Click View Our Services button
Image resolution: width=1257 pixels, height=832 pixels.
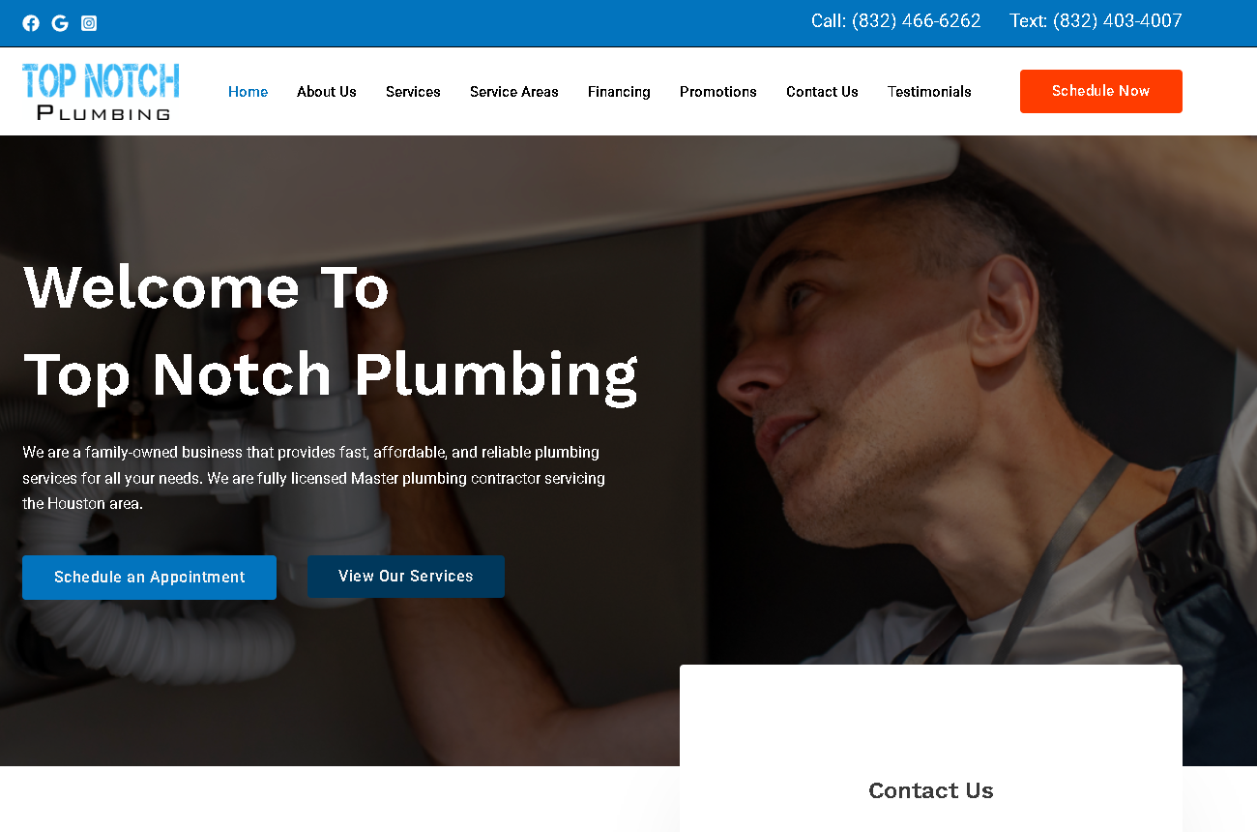406,577
